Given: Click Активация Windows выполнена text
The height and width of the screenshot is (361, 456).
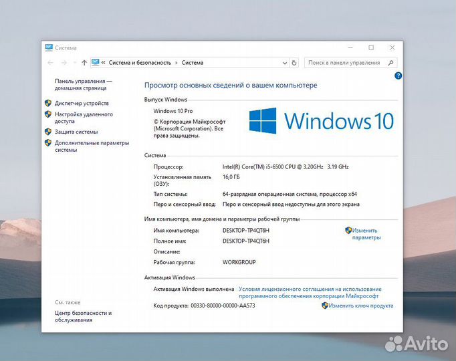Looking at the screenshot, I should click(x=194, y=289).
